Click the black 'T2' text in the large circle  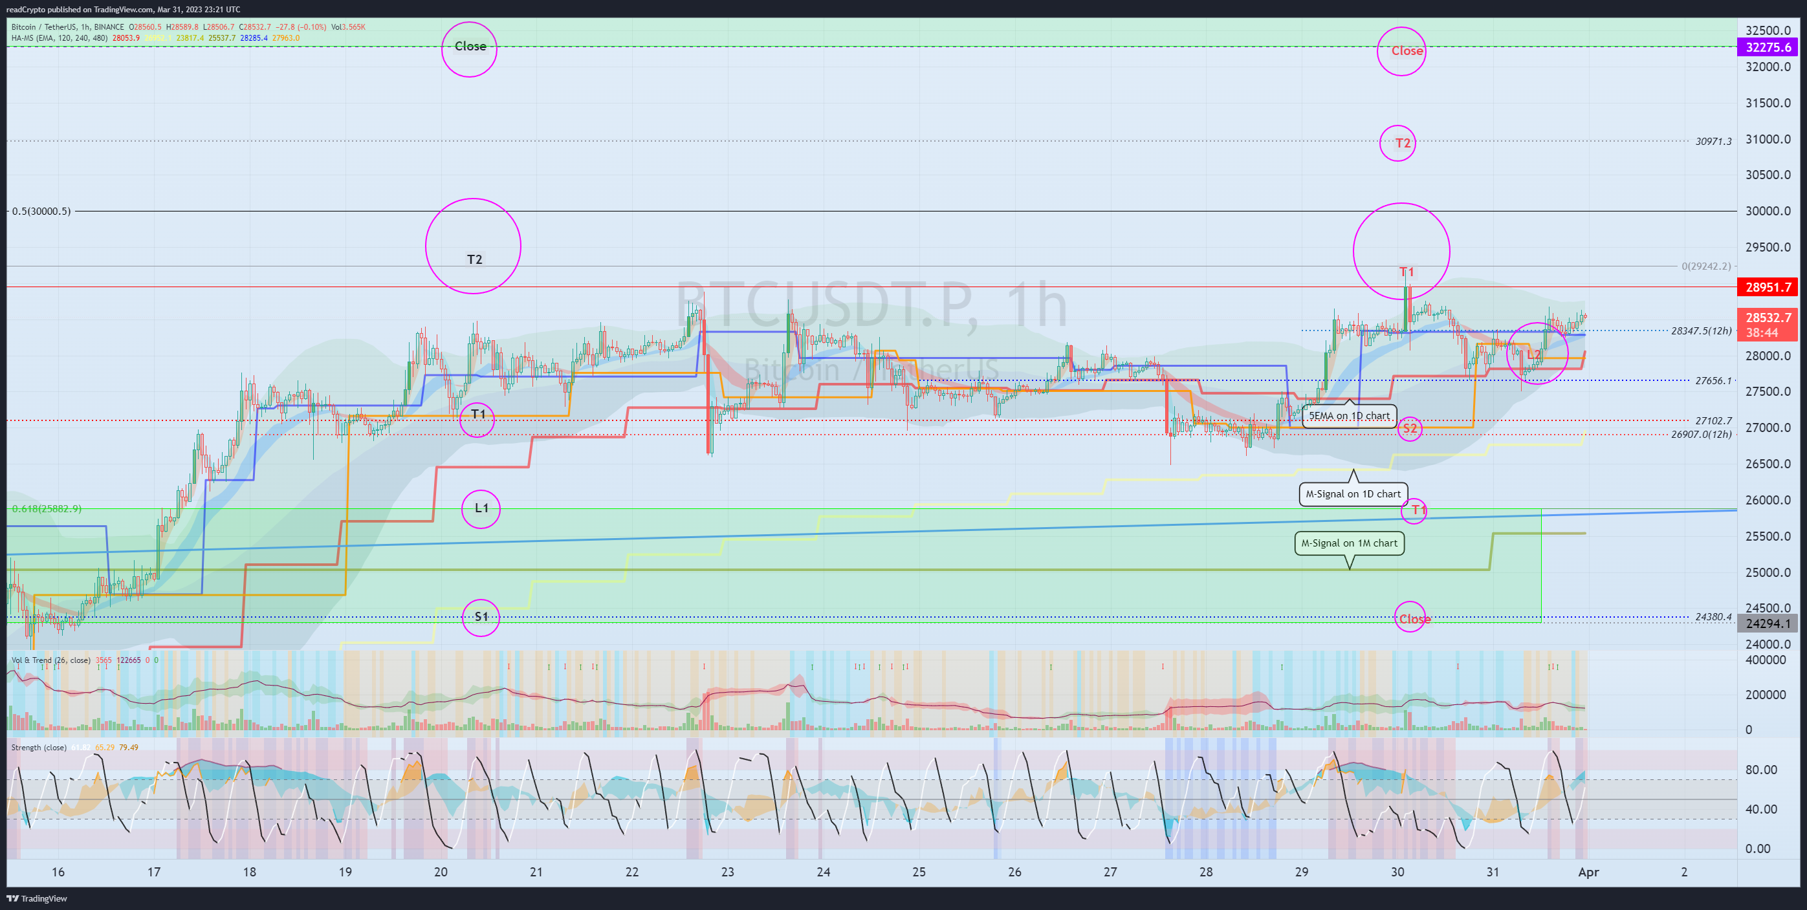pyautogui.click(x=475, y=260)
